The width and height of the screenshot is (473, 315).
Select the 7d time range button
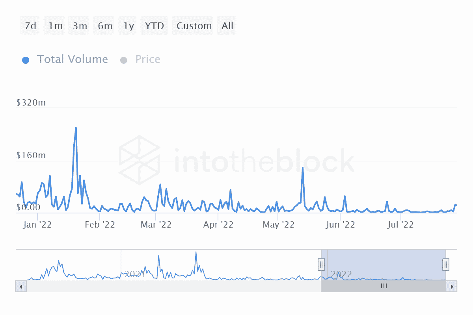30,26
